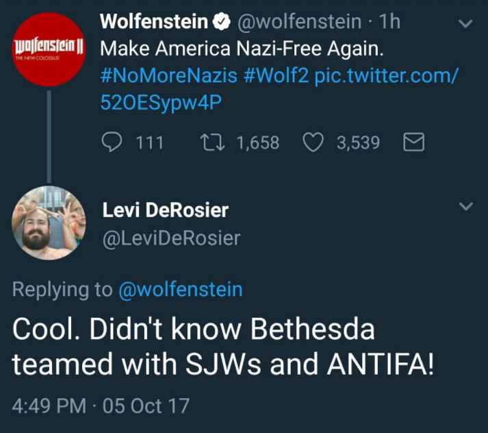Image resolution: width=488 pixels, height=433 pixels.
Task: Click the 4:49 PM · 05 Oct 17 timestamp
Action: 101,406
